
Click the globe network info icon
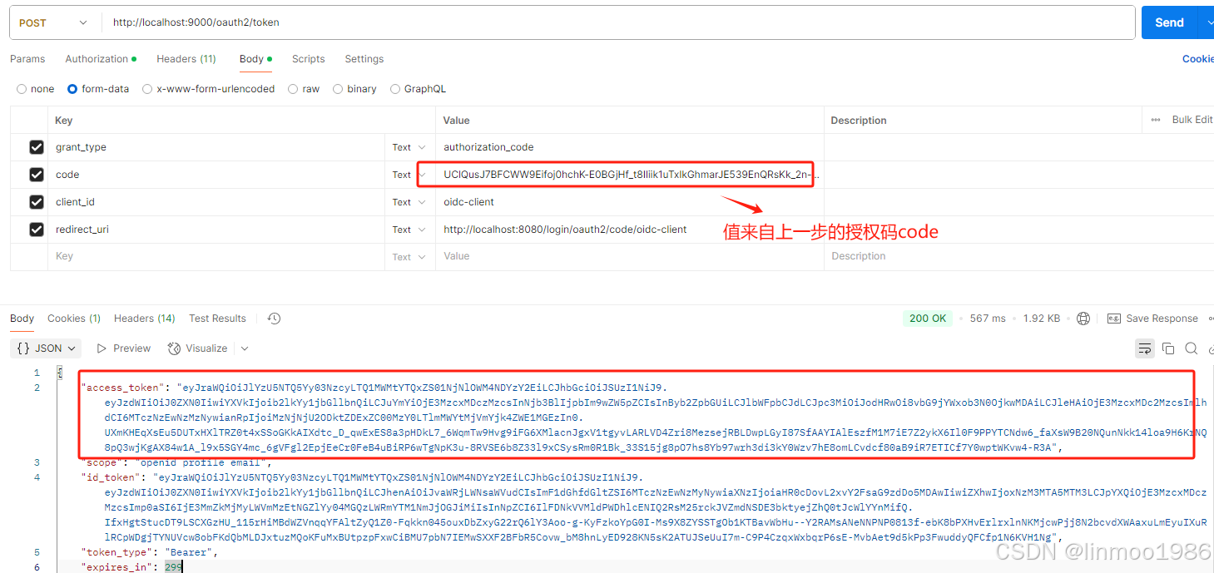[x=1083, y=319]
